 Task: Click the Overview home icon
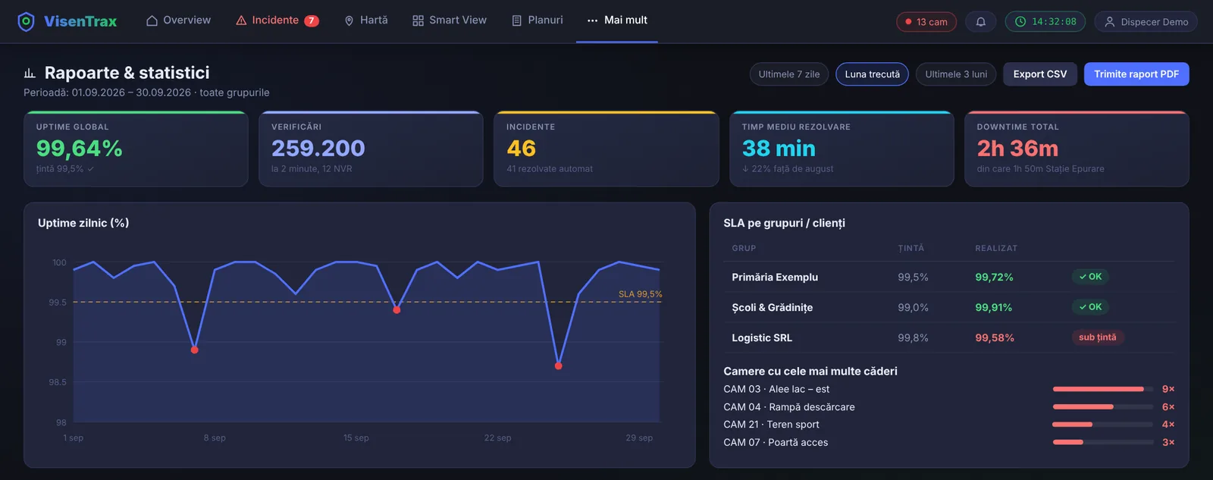[152, 20]
